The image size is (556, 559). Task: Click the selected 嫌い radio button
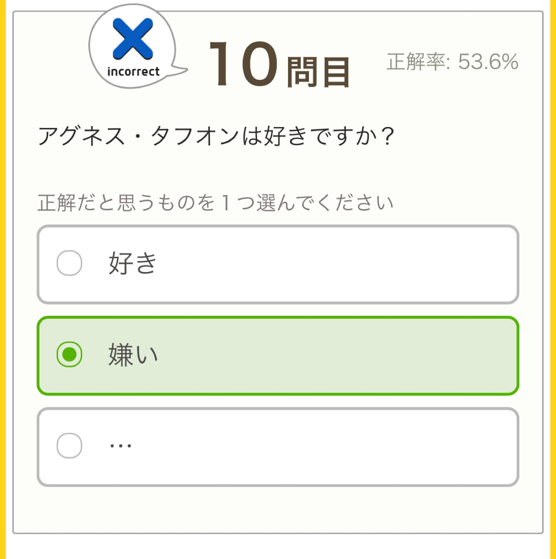[69, 354]
